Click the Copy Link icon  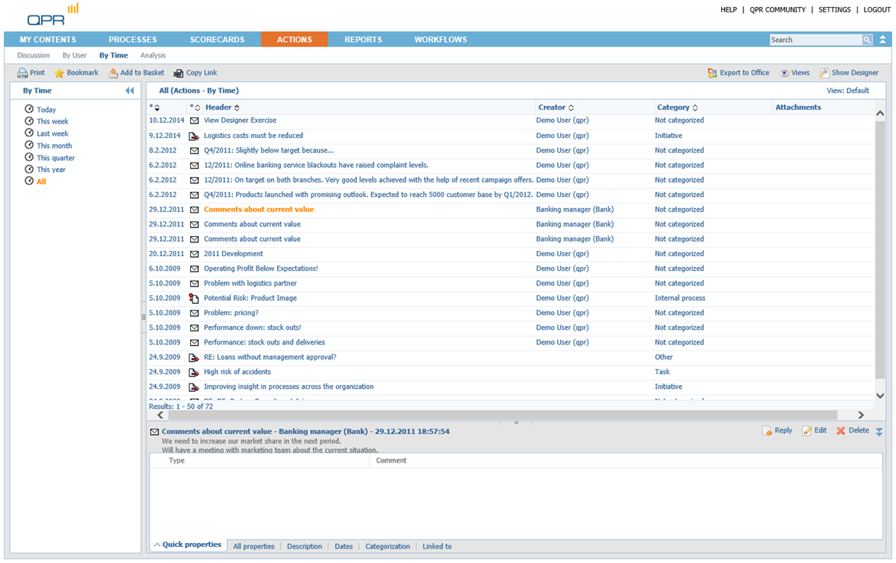178,74
